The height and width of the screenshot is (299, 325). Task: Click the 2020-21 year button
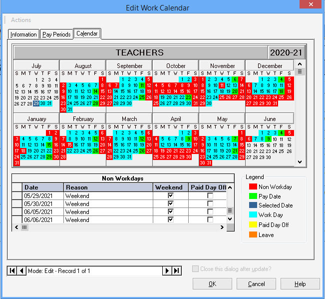click(x=286, y=52)
